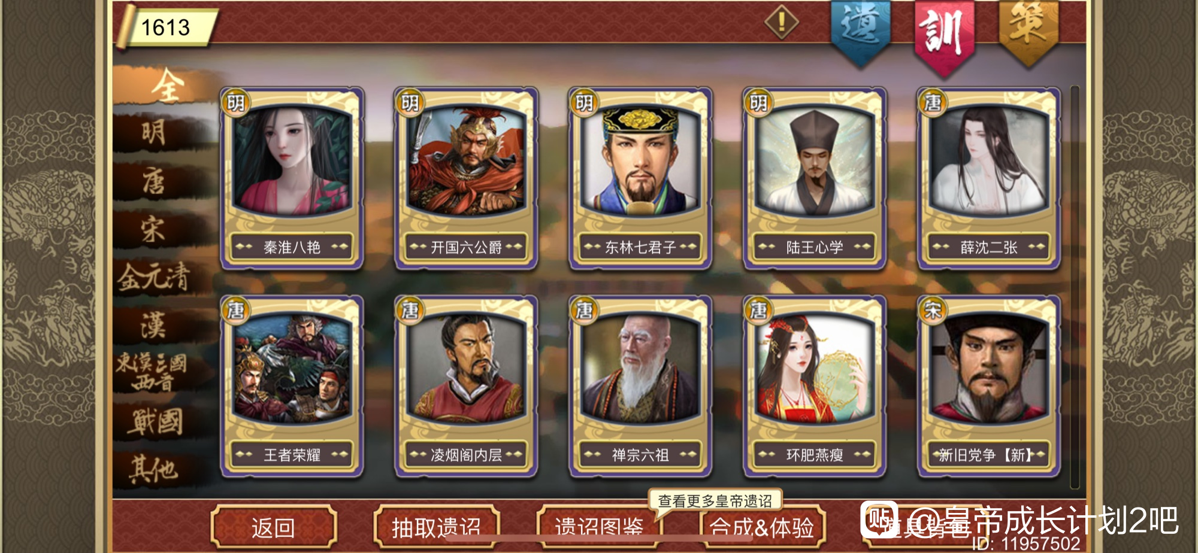
Task: Open the 陆王心学 card
Action: pos(815,178)
